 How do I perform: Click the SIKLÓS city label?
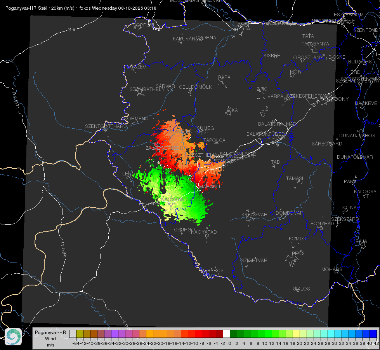point(302,289)
